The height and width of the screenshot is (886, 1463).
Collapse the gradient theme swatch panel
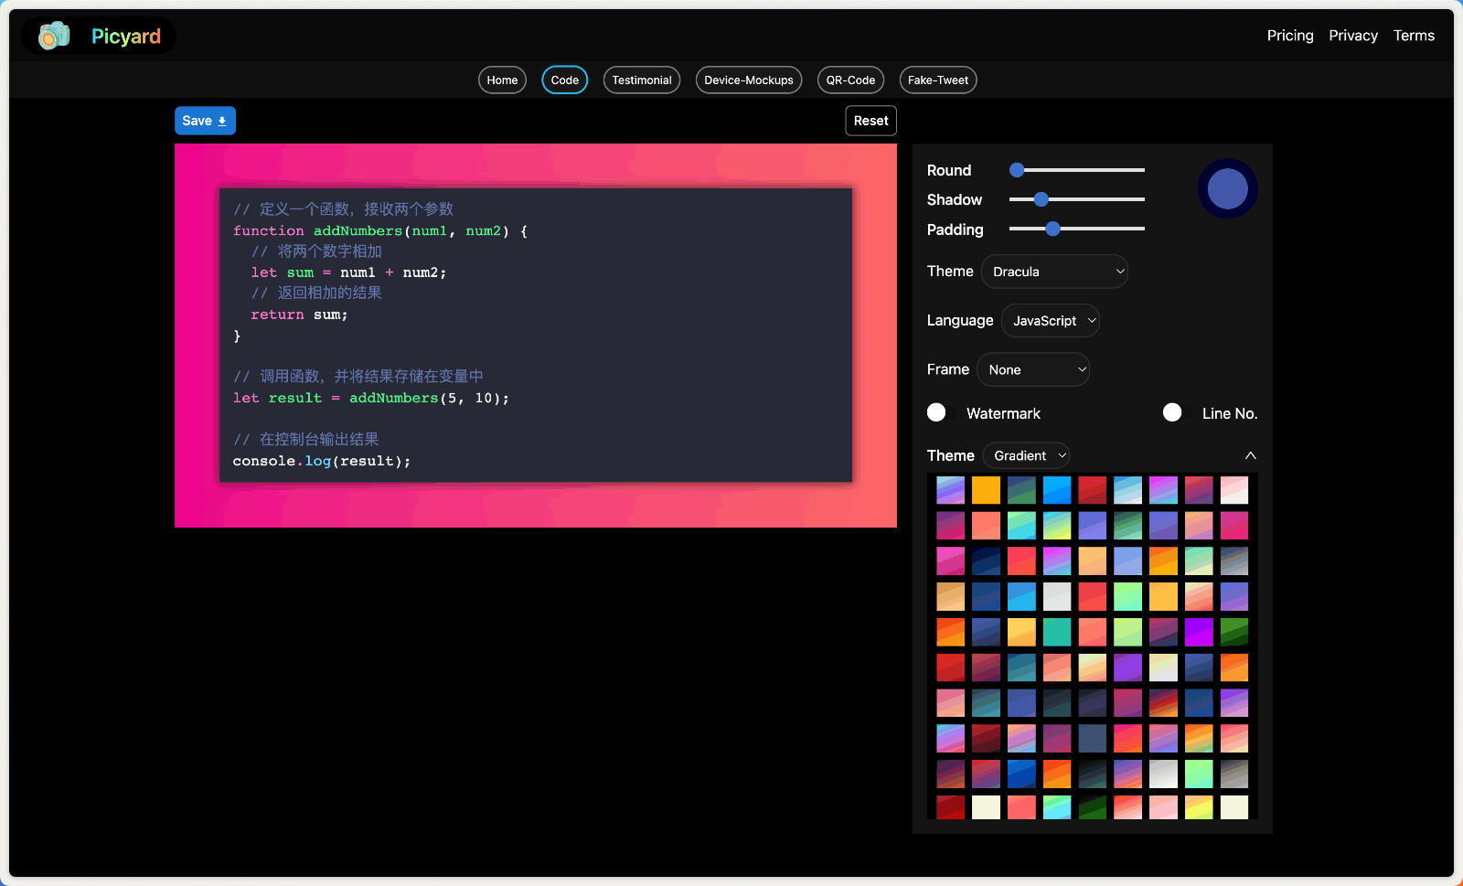[1250, 455]
